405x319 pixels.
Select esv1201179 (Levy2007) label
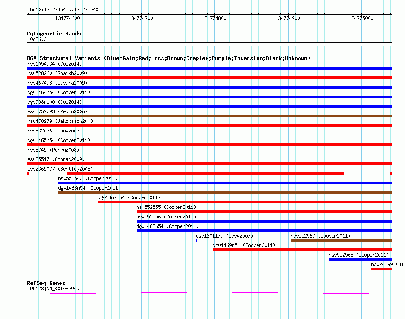coord(224,236)
